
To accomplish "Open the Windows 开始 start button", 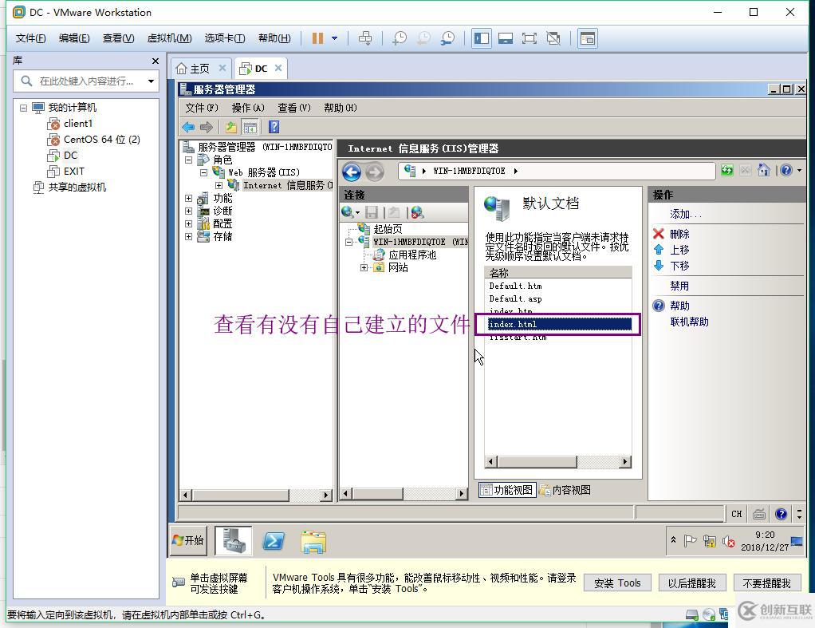I will coord(188,540).
